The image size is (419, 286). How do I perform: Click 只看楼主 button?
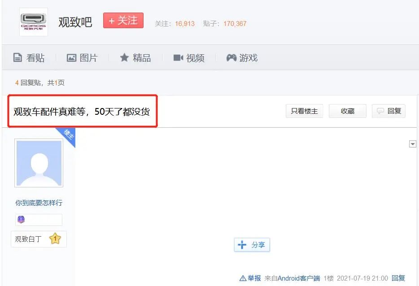click(x=304, y=111)
